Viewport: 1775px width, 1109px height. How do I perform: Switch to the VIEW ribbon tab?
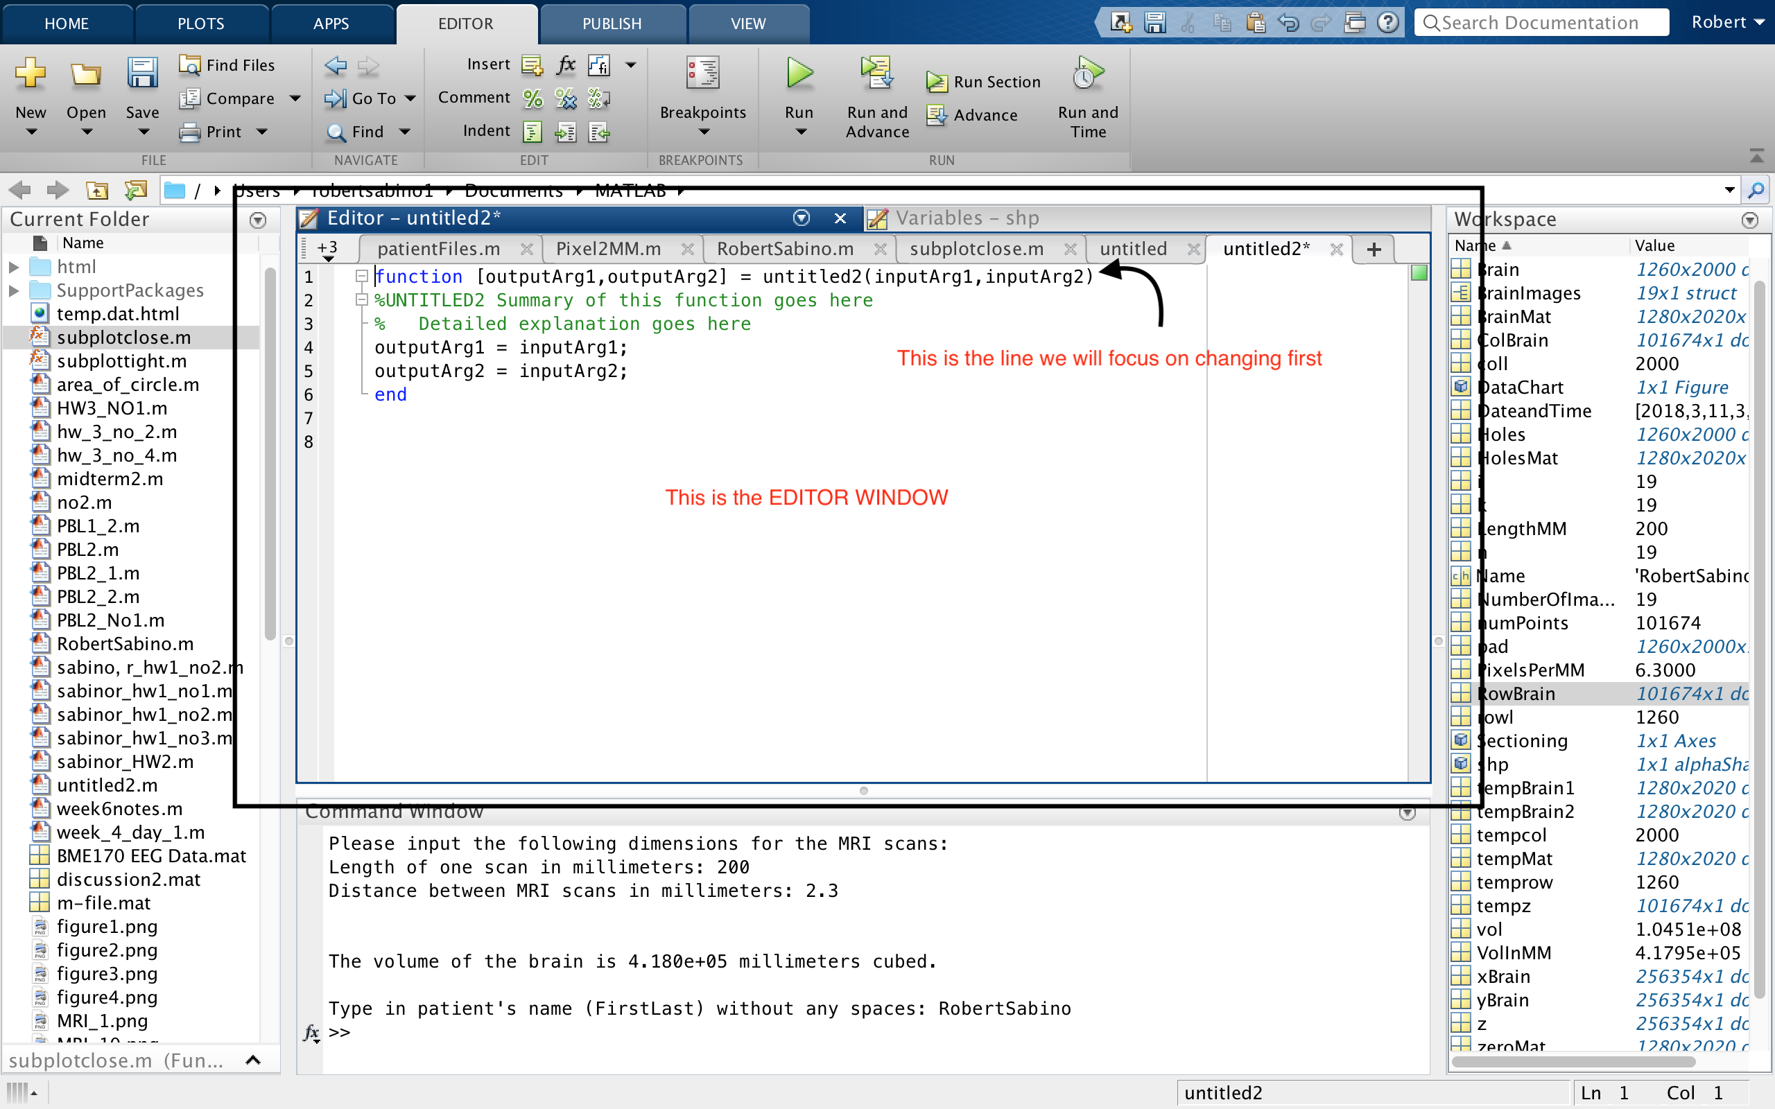point(748,24)
